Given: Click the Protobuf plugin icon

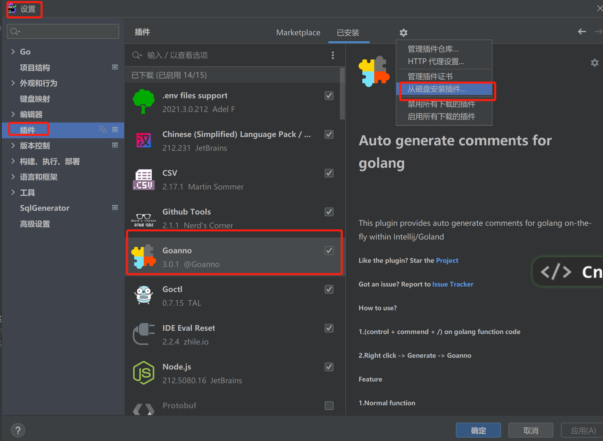Looking at the screenshot, I should (x=143, y=409).
